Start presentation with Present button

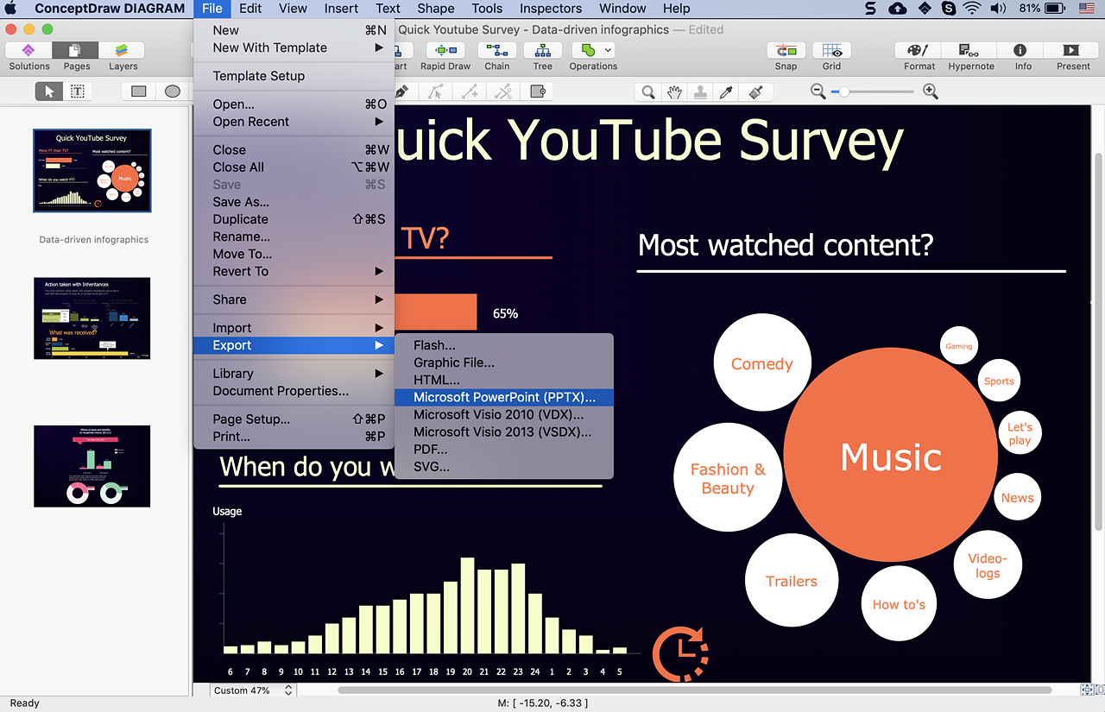click(x=1073, y=57)
